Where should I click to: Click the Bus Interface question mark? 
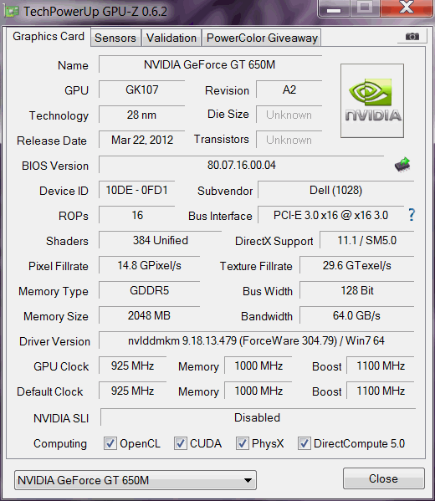click(412, 215)
